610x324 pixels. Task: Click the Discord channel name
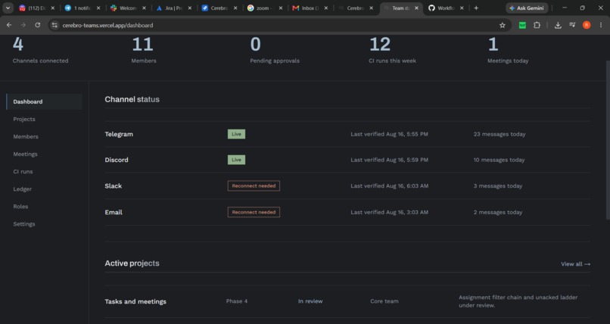(117, 160)
